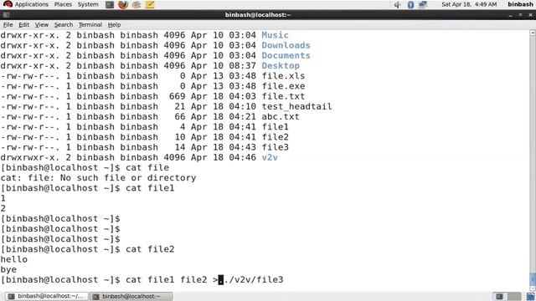Open the Firefox browser launcher

pos(123,4)
